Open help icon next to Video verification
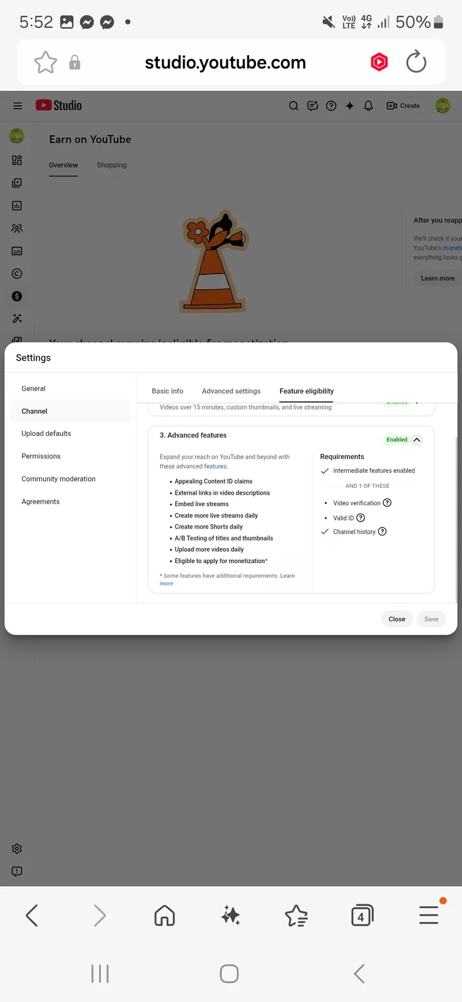This screenshot has width=462, height=1002. point(387,503)
